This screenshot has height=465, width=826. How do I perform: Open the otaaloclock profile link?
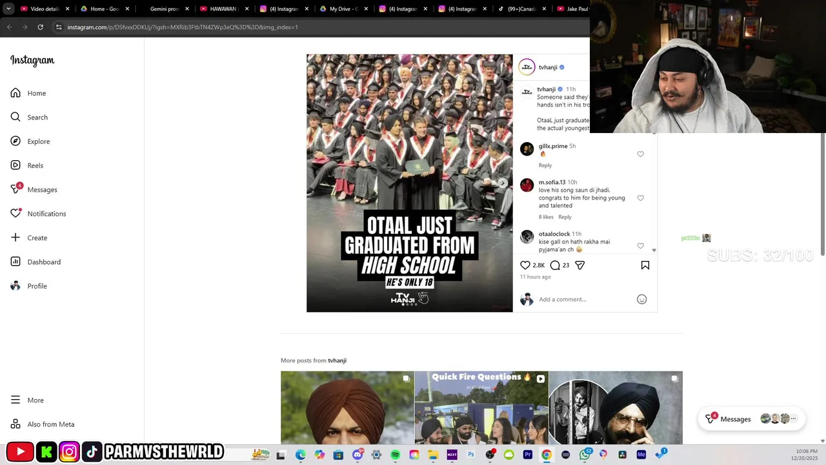pyautogui.click(x=554, y=234)
